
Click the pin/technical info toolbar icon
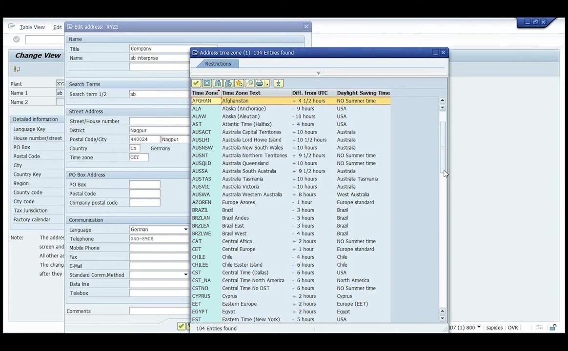[278, 83]
